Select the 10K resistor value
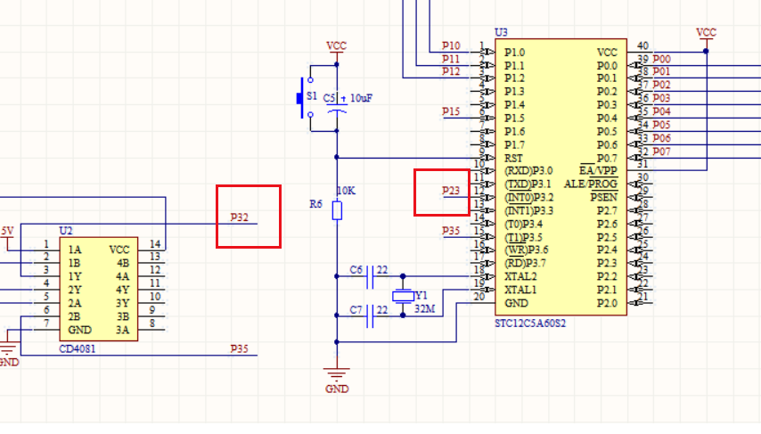Screen dimensions: 761x434 click(x=346, y=191)
